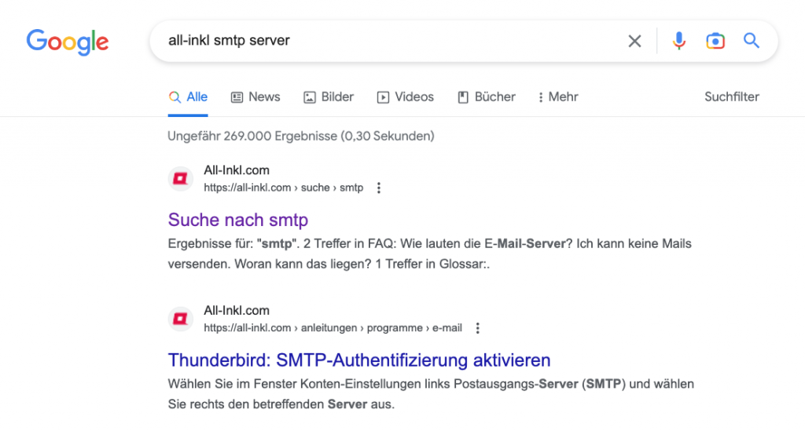Select the Alle tab
Screen dimensions: 805x431
[x=188, y=97]
